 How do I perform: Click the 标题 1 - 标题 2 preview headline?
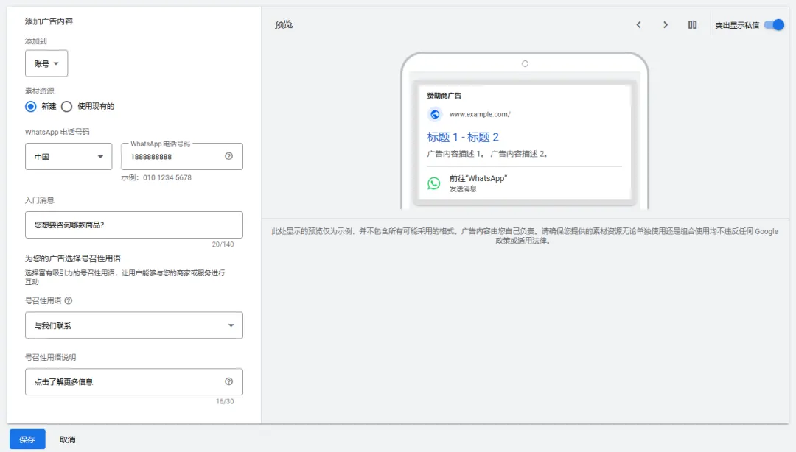[x=463, y=137]
